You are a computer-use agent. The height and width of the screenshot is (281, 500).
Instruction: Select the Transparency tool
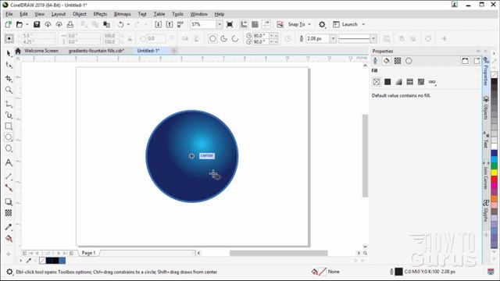point(9,213)
